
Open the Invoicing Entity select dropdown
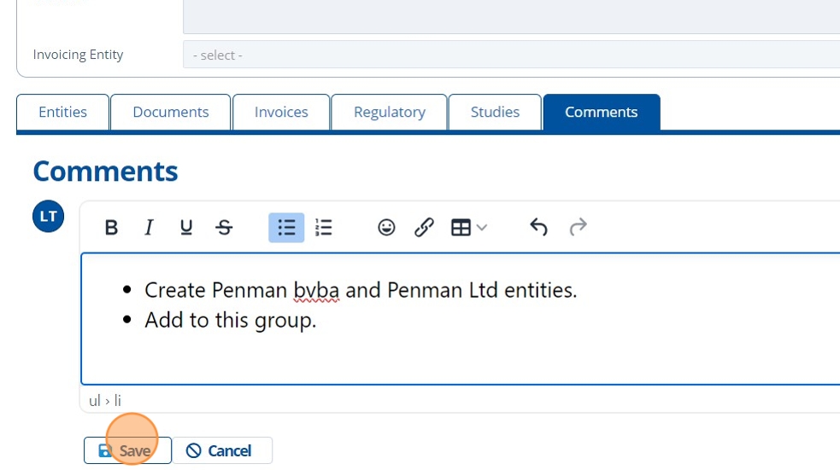coord(511,55)
